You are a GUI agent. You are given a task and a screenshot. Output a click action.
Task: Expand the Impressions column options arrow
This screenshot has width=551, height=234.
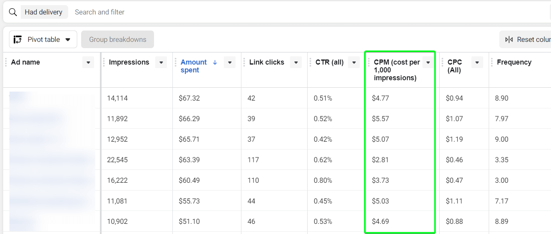tap(161, 62)
